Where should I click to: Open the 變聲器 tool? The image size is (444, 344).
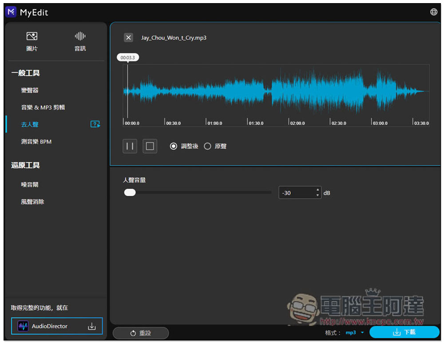[x=30, y=90]
